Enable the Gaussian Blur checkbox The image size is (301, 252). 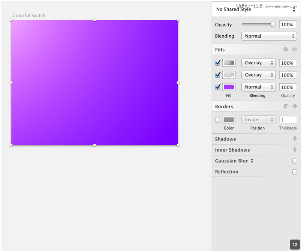pyautogui.click(x=295, y=161)
